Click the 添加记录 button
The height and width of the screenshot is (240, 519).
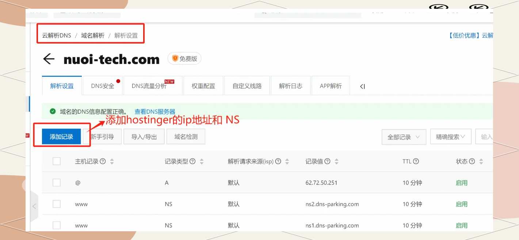(61, 137)
